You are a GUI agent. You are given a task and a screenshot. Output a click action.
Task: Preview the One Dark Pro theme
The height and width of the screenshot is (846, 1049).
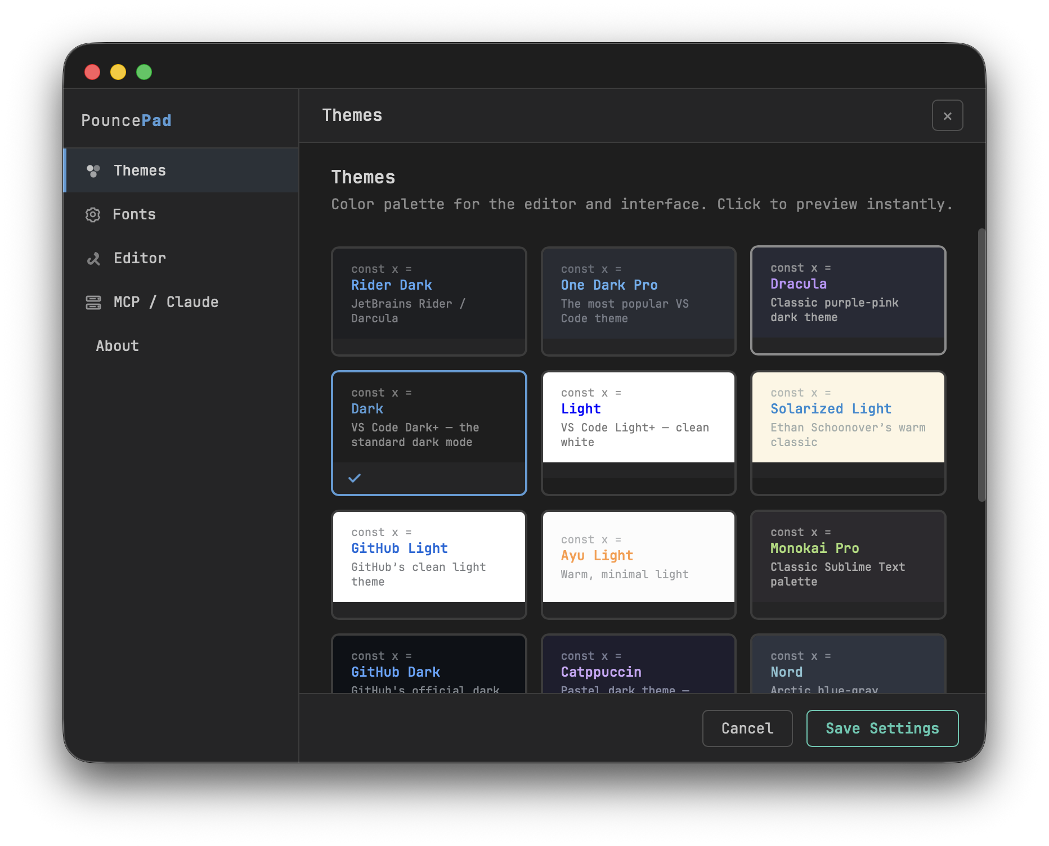pyautogui.click(x=638, y=301)
